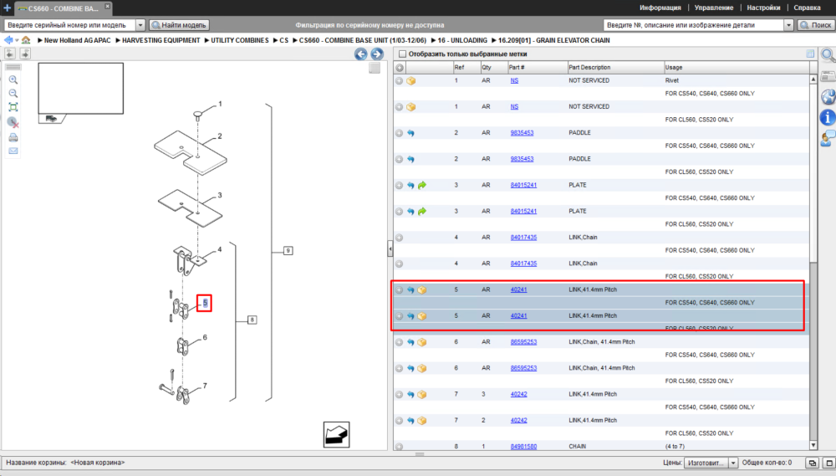Open the Настройки menu
836x476 pixels.
click(x=763, y=8)
